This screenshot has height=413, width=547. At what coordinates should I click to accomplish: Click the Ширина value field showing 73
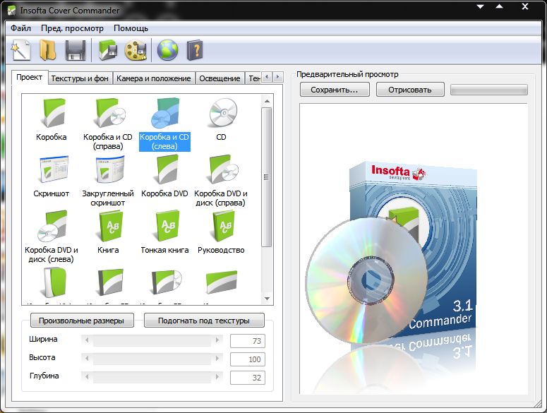(x=248, y=341)
